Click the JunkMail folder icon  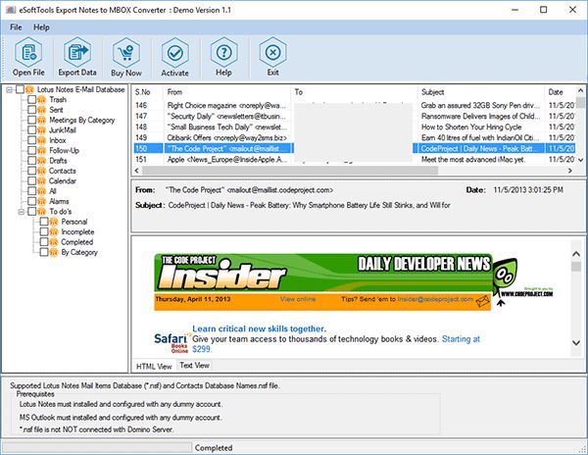(41, 130)
